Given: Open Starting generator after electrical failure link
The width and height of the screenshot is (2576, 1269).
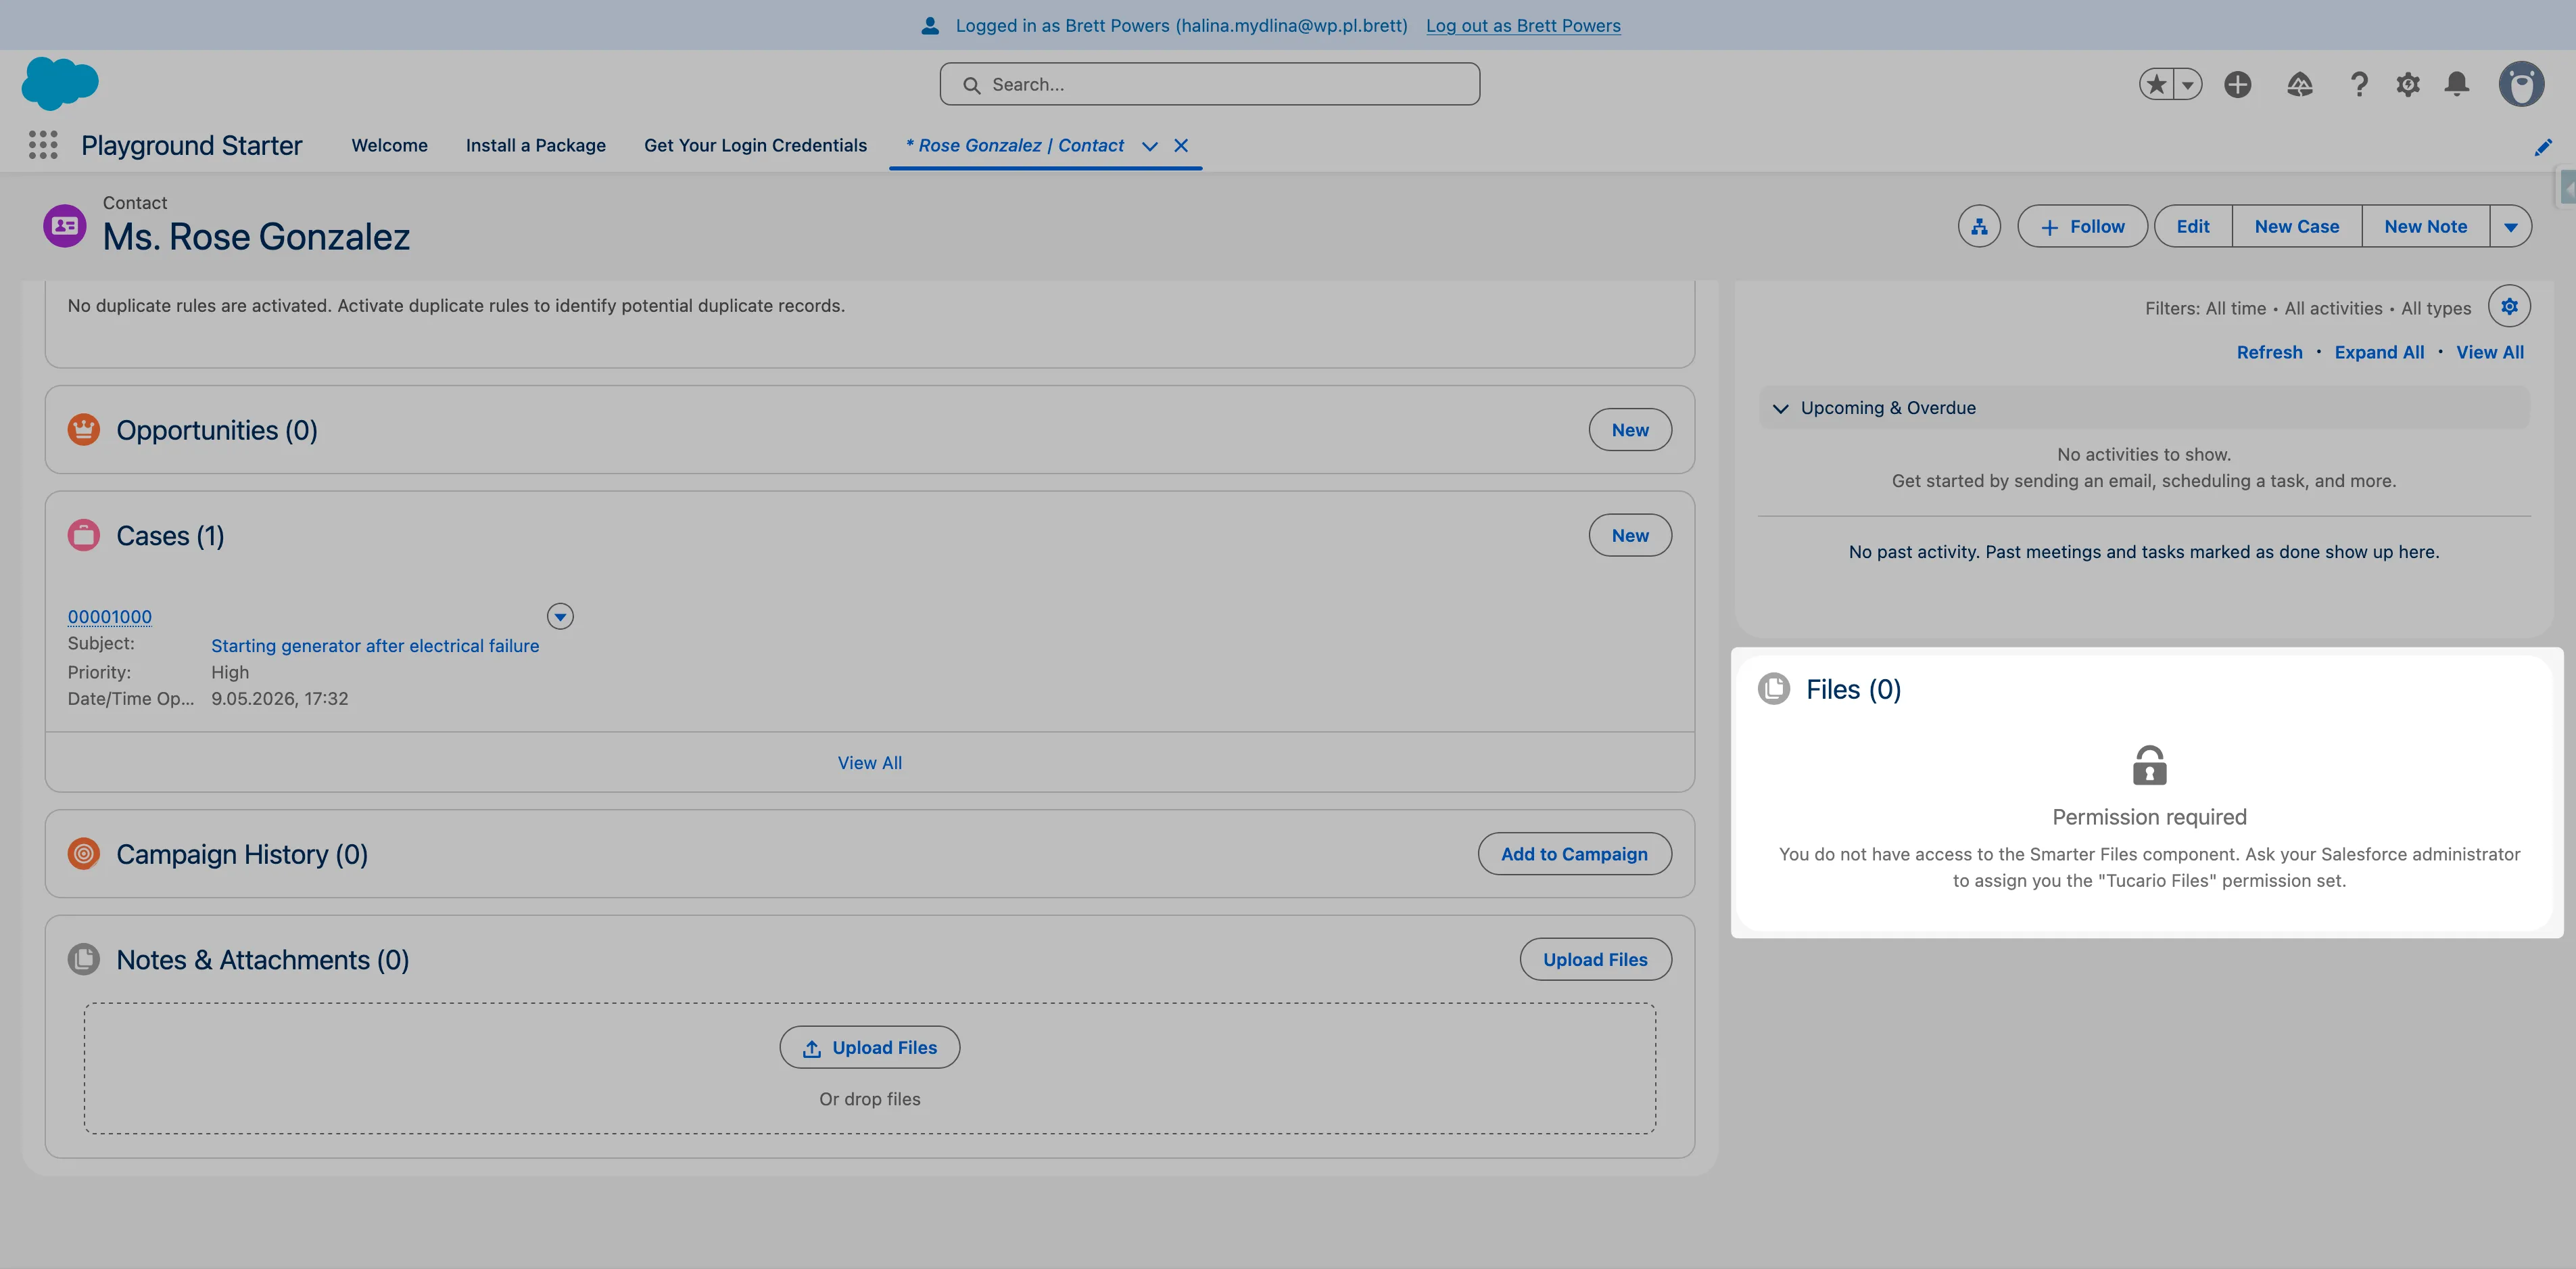Looking at the screenshot, I should (x=375, y=645).
